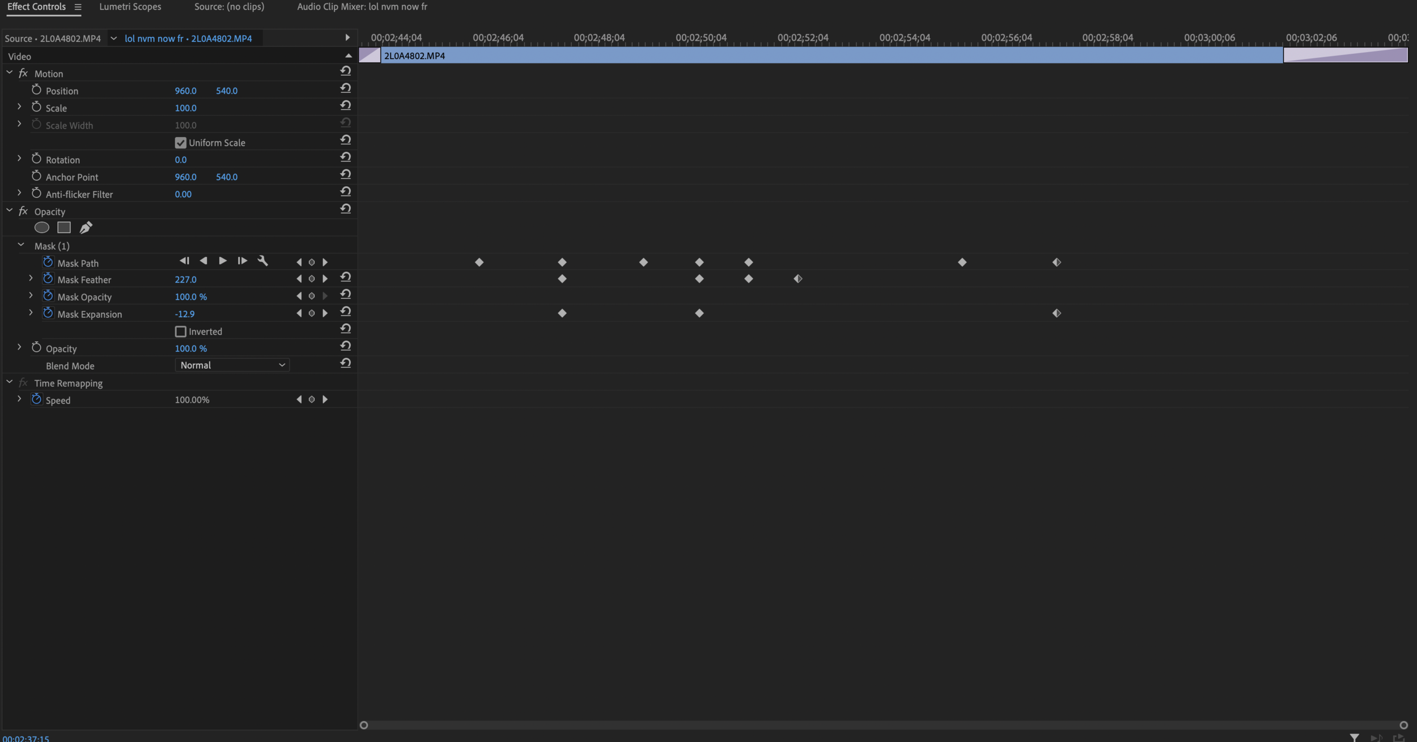Select the Create Ellipse Mask tool
Image resolution: width=1417 pixels, height=742 pixels.
(x=42, y=227)
